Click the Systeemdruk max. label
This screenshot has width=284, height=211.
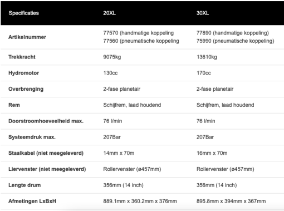point(32,137)
